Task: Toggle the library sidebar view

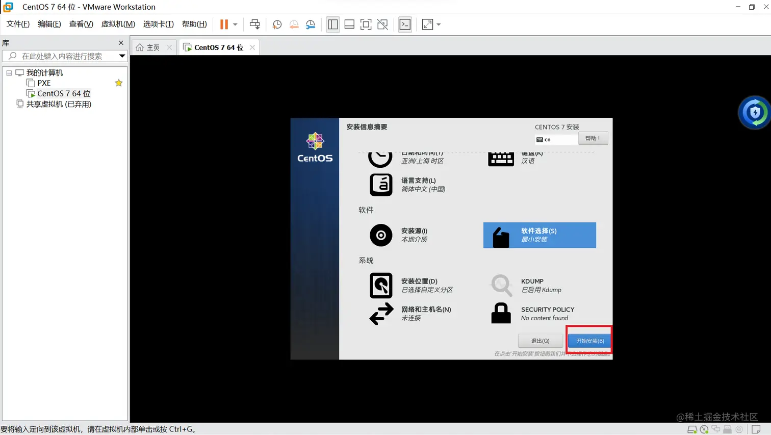Action: coord(333,24)
